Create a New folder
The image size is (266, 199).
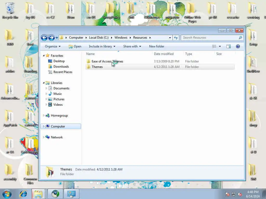pyautogui.click(x=157, y=46)
